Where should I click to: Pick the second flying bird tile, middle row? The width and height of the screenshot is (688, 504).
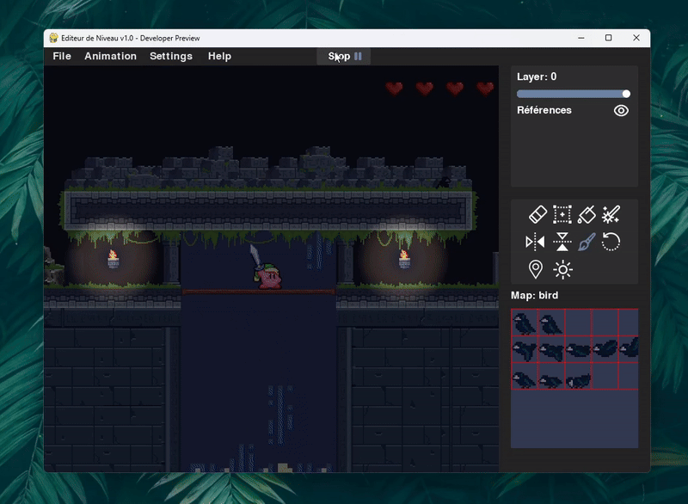point(551,349)
